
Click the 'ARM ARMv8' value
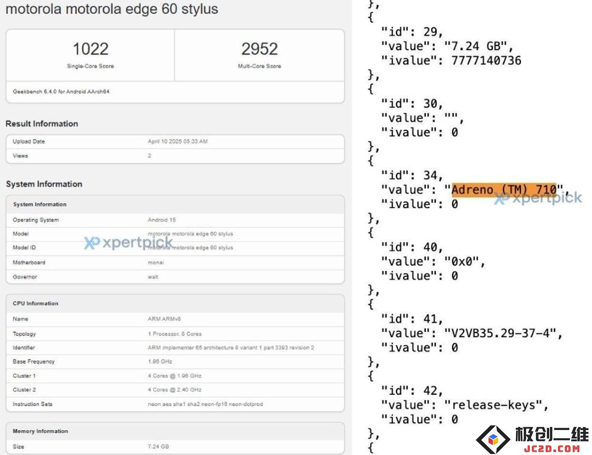164,319
